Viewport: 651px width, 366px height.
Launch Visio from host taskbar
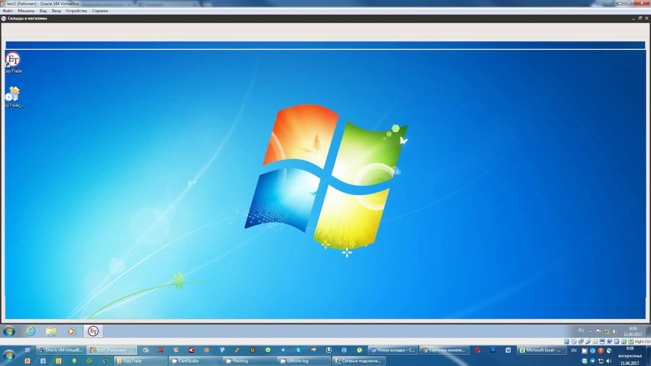43,361
